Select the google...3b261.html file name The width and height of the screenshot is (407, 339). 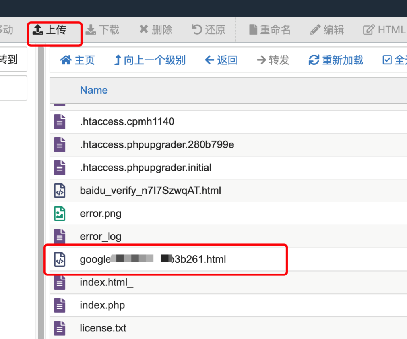(x=153, y=259)
